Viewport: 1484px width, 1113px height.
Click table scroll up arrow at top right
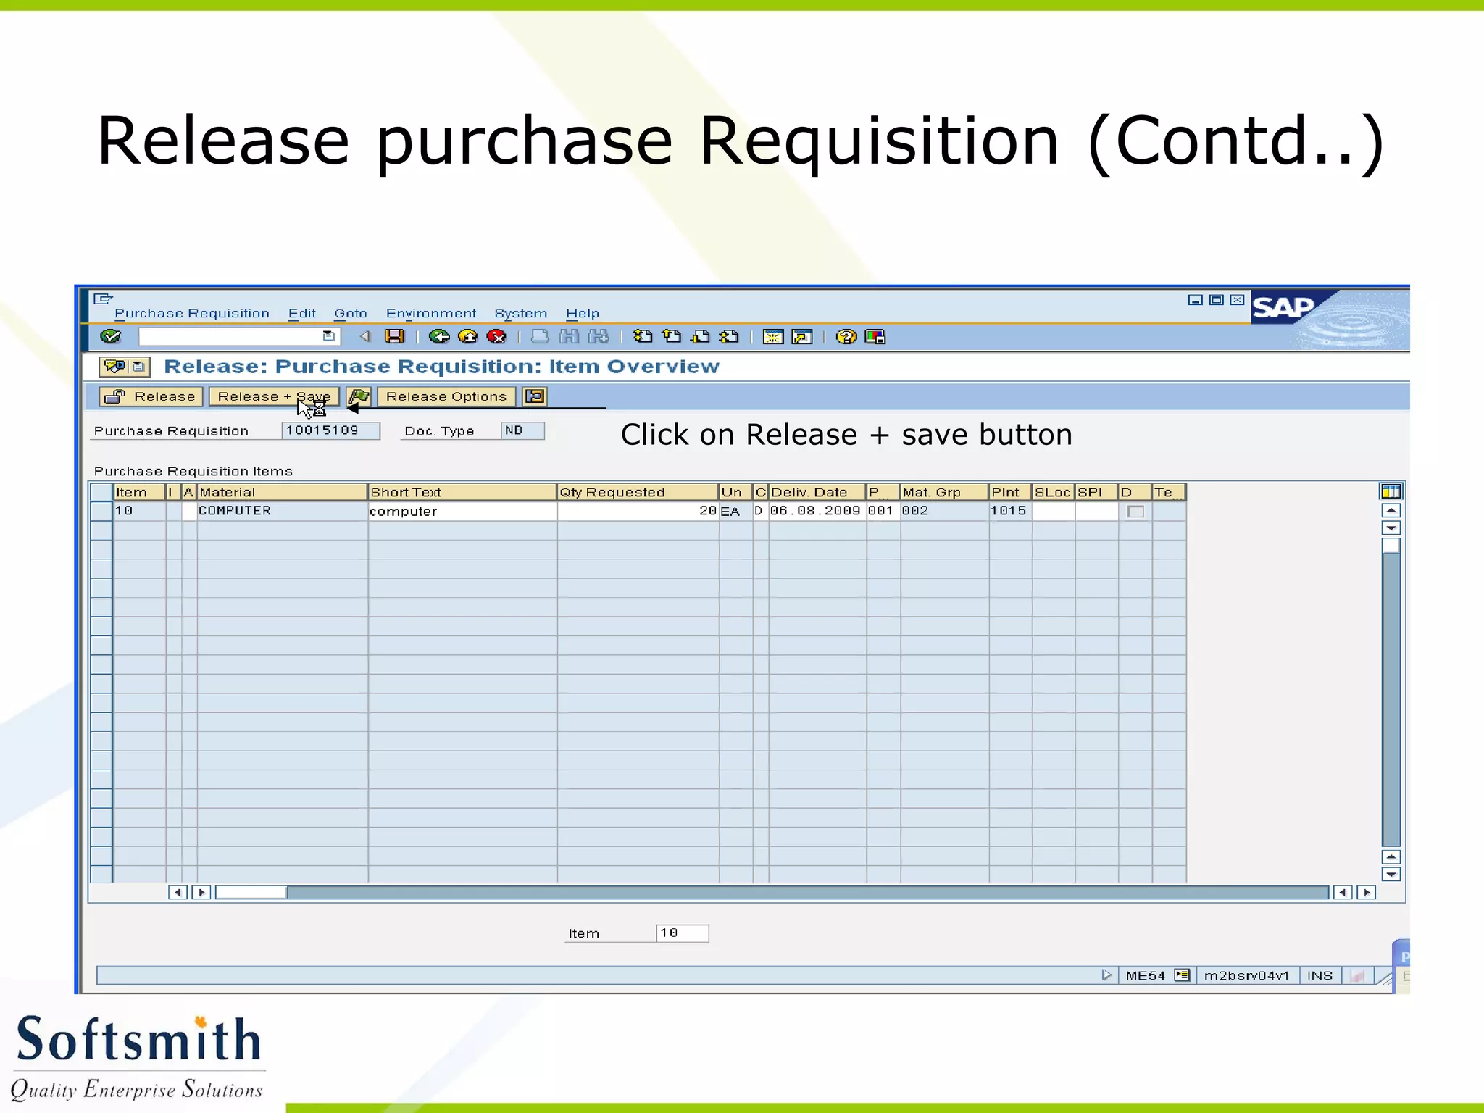[1391, 510]
